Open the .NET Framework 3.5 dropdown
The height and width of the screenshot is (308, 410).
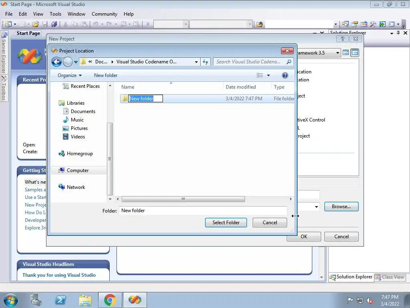coord(338,53)
